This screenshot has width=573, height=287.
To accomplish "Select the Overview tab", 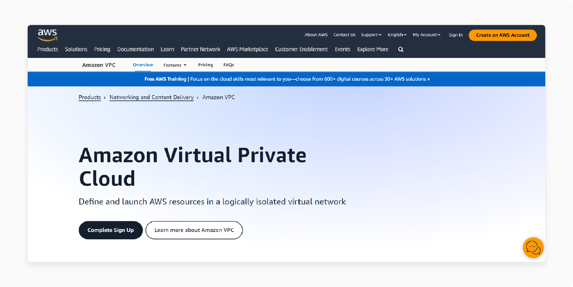I will (x=143, y=65).
